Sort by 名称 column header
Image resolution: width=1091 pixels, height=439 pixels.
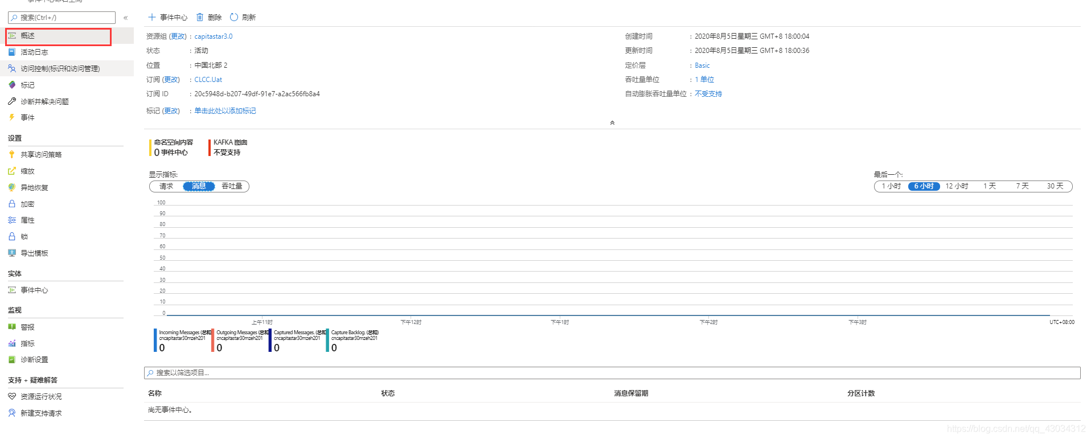[155, 393]
